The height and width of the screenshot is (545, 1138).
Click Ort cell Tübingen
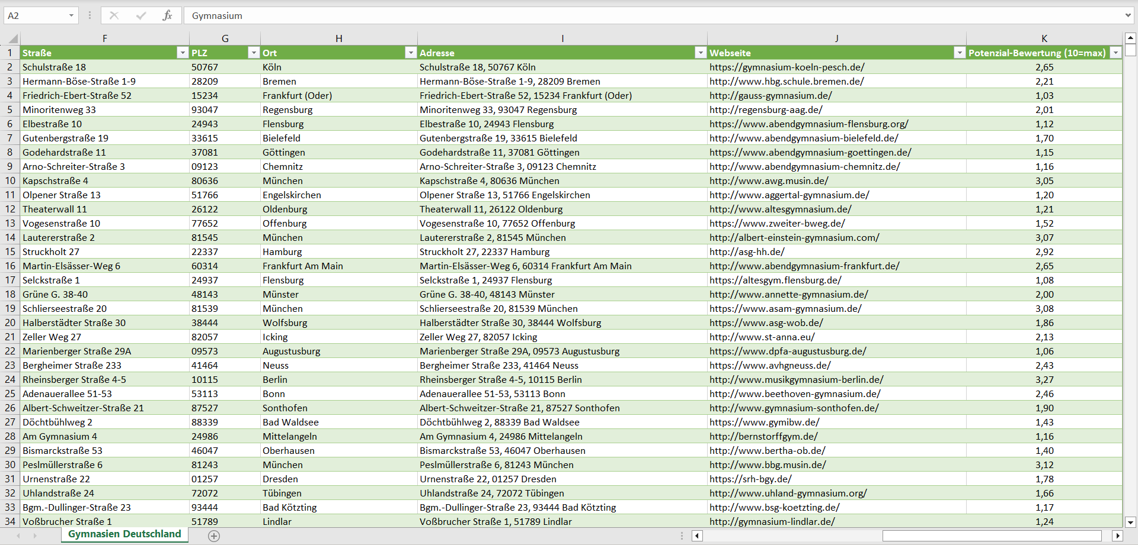338,493
